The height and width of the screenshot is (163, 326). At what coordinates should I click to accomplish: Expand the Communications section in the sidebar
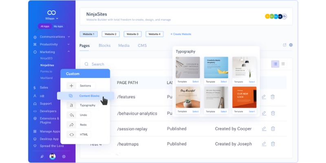pos(68,37)
